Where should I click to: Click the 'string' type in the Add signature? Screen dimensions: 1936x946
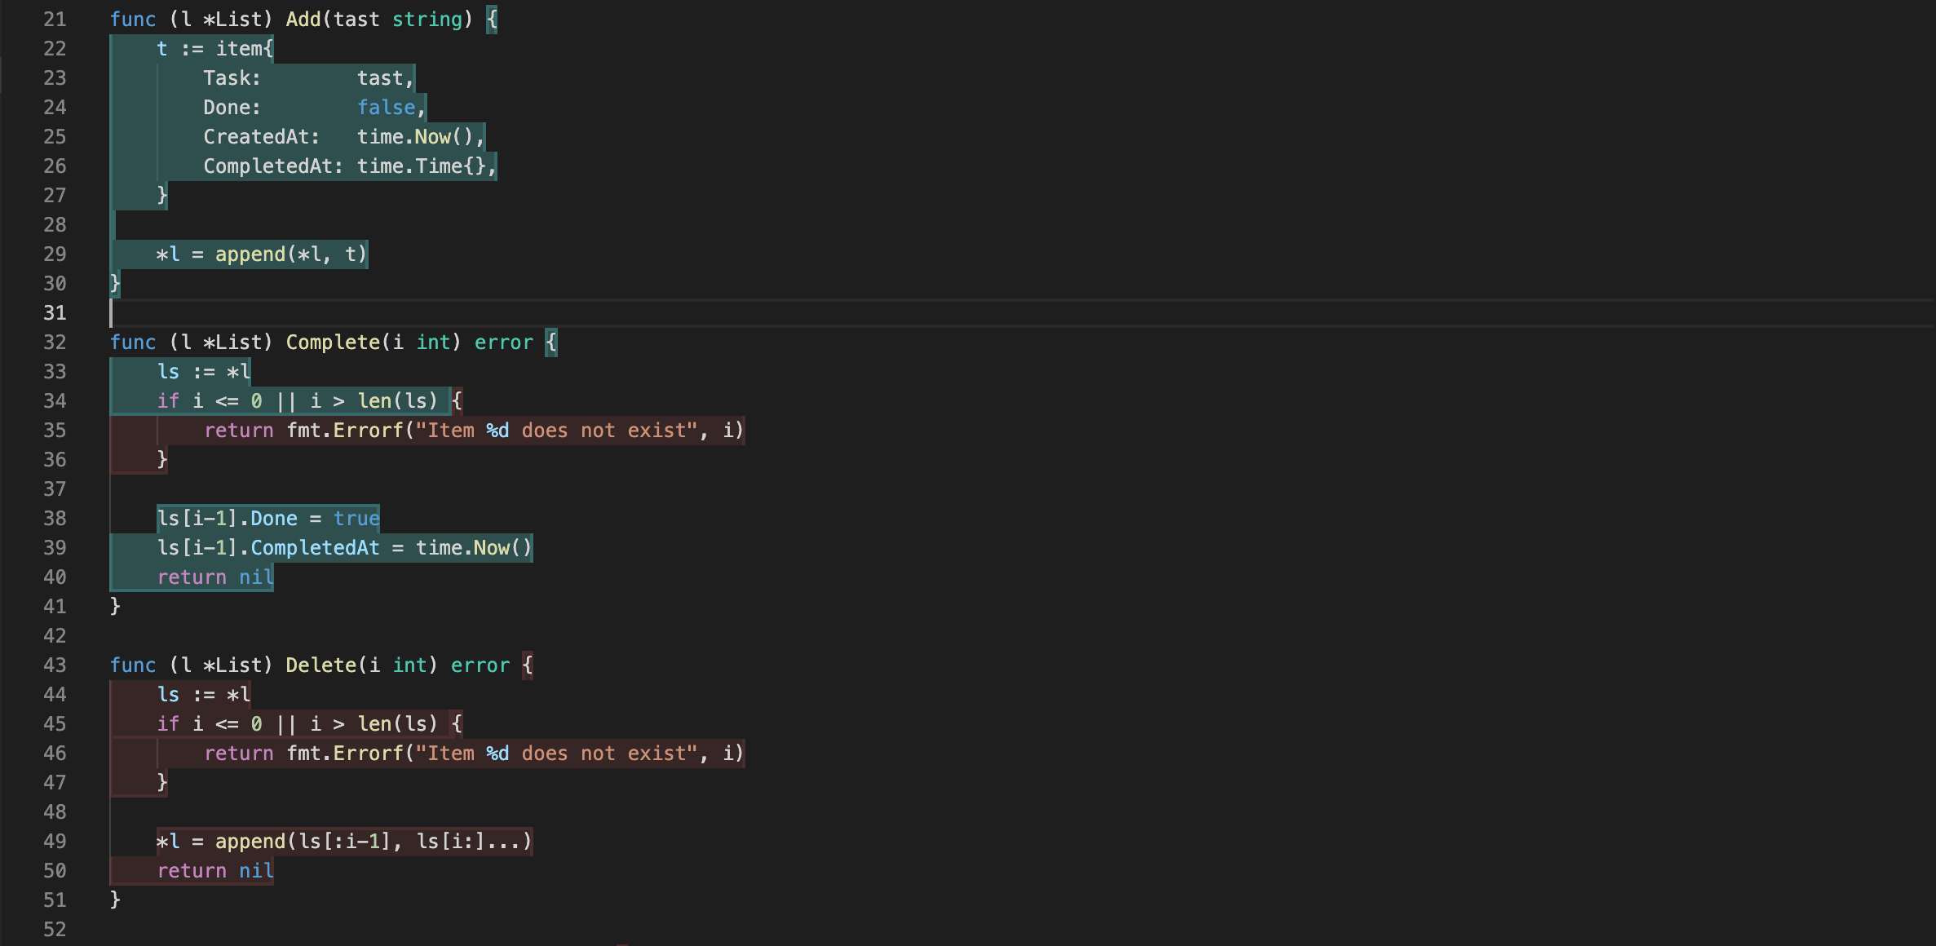[x=427, y=20]
